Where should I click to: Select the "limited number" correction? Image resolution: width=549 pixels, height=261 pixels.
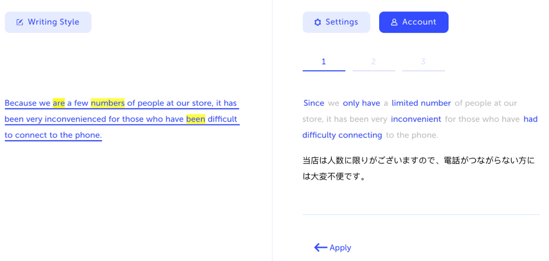(421, 103)
